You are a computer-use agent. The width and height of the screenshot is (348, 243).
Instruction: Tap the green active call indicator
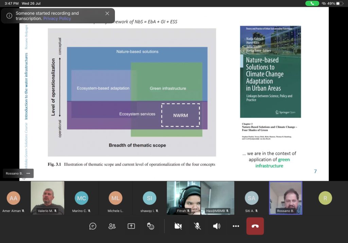(312, 3)
